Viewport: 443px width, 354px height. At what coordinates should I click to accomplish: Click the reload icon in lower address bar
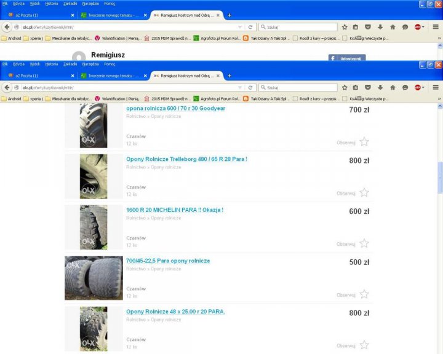(250, 88)
